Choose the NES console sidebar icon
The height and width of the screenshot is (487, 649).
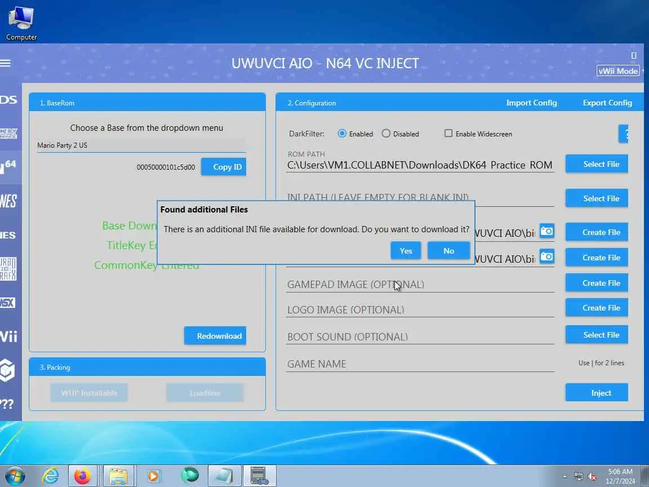8,201
